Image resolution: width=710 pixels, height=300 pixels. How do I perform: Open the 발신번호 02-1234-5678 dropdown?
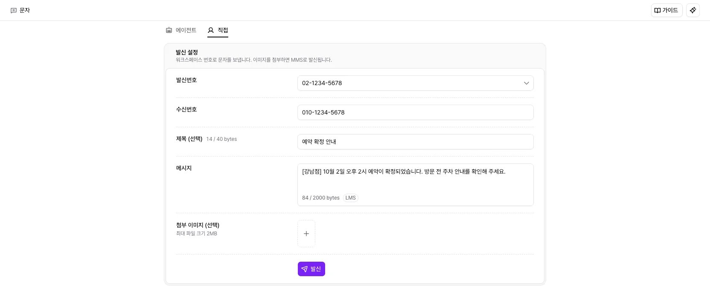click(x=415, y=83)
